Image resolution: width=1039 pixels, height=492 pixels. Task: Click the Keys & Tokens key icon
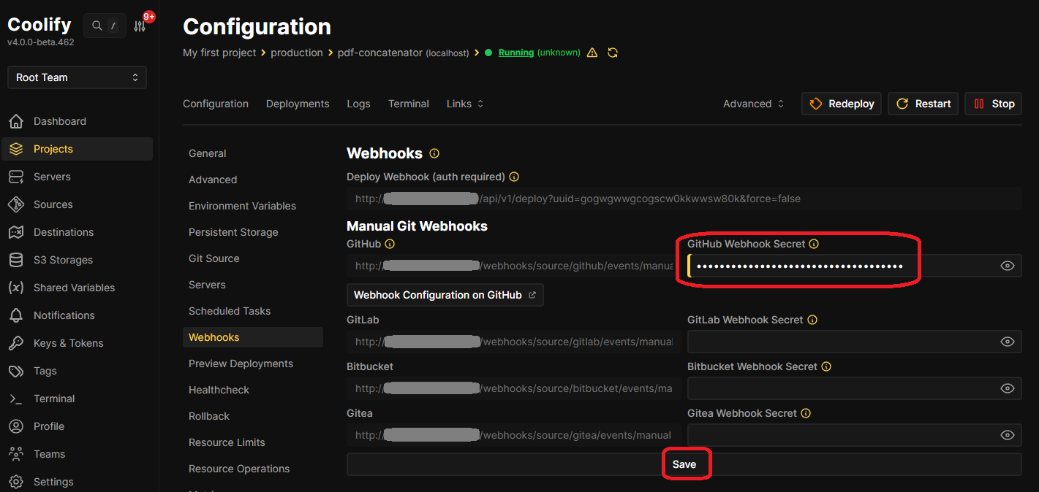coord(16,343)
